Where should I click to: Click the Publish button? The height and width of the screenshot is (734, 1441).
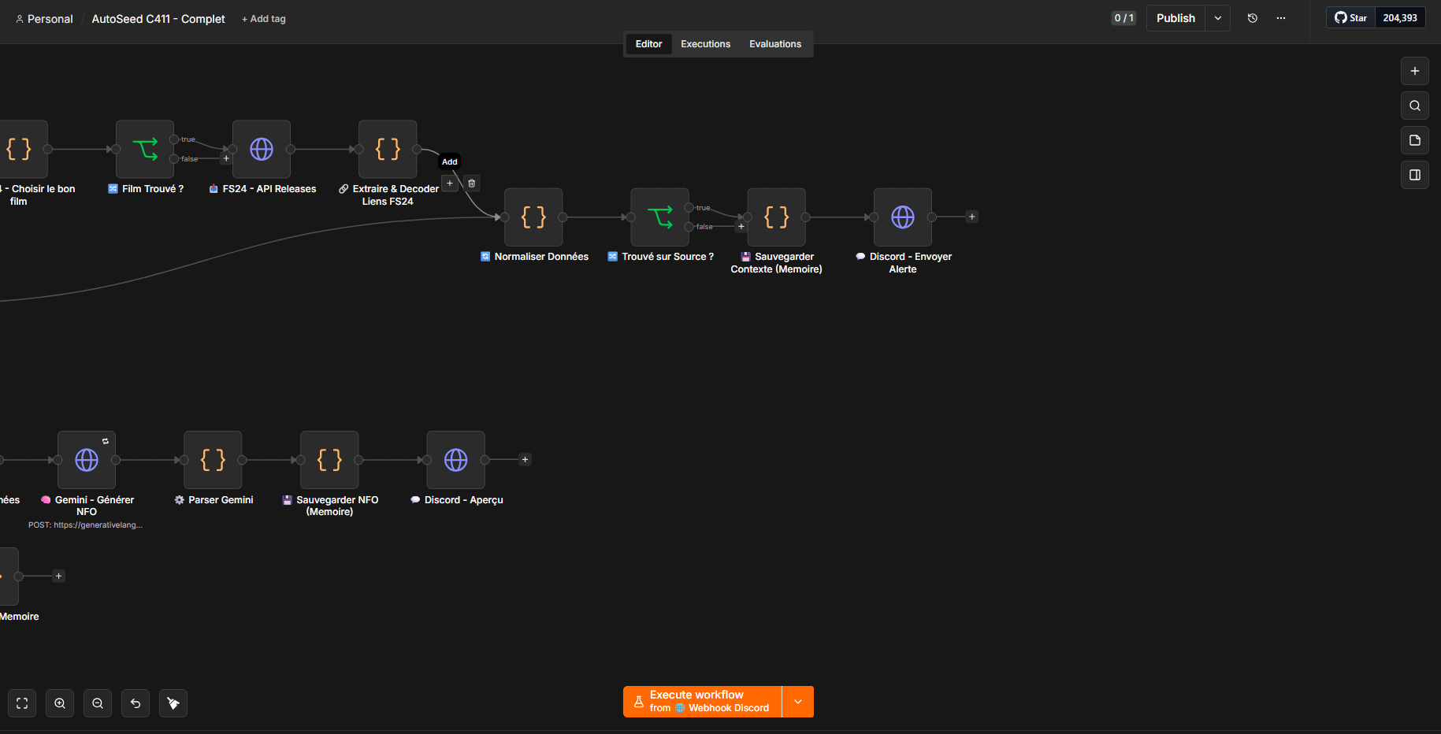[1175, 18]
